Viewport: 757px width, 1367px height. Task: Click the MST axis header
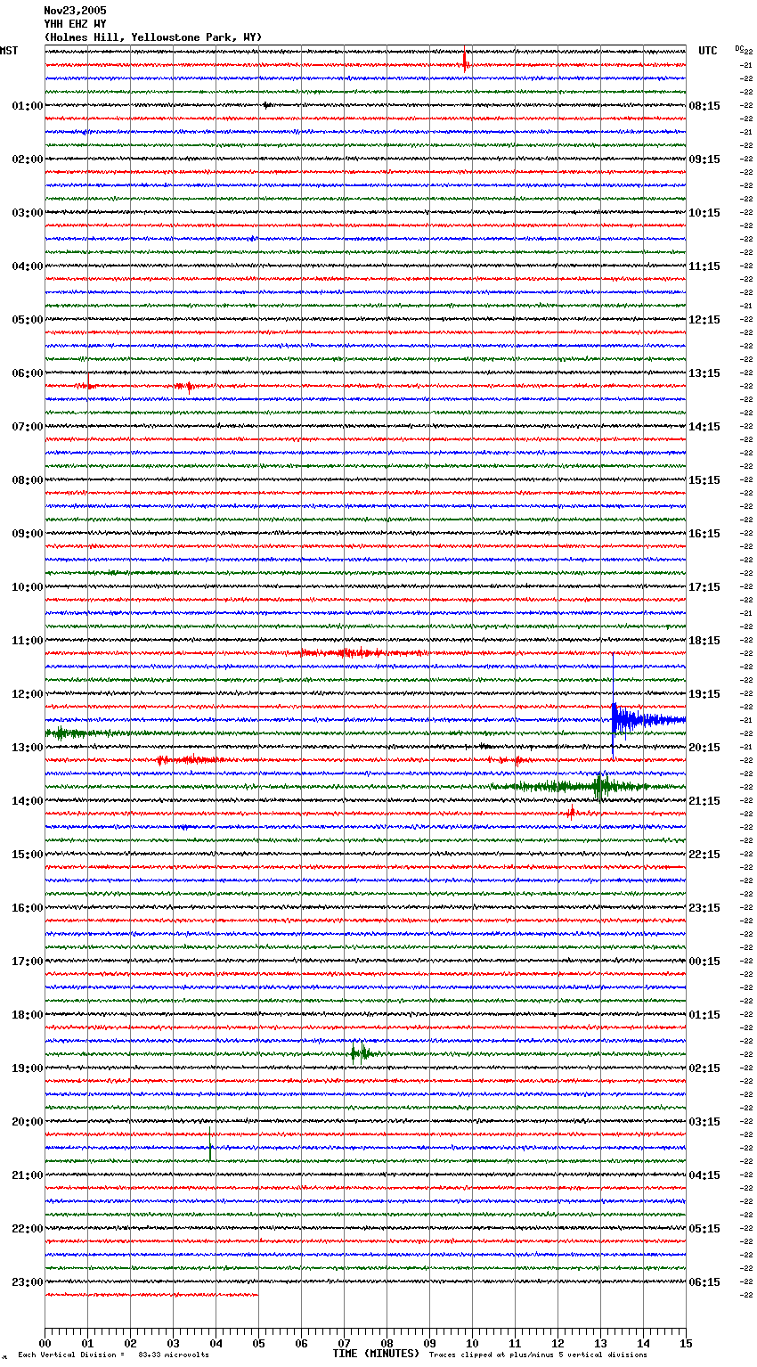point(9,51)
